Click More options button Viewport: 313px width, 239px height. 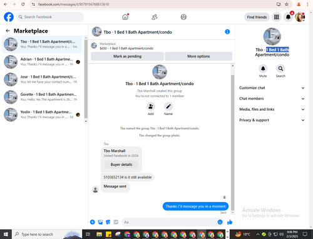pyautogui.click(x=198, y=56)
